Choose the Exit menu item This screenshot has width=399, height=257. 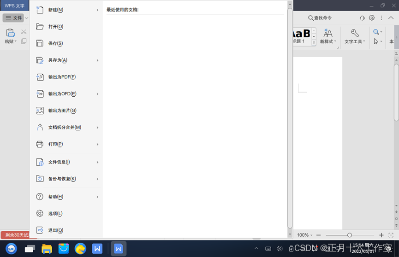point(55,230)
